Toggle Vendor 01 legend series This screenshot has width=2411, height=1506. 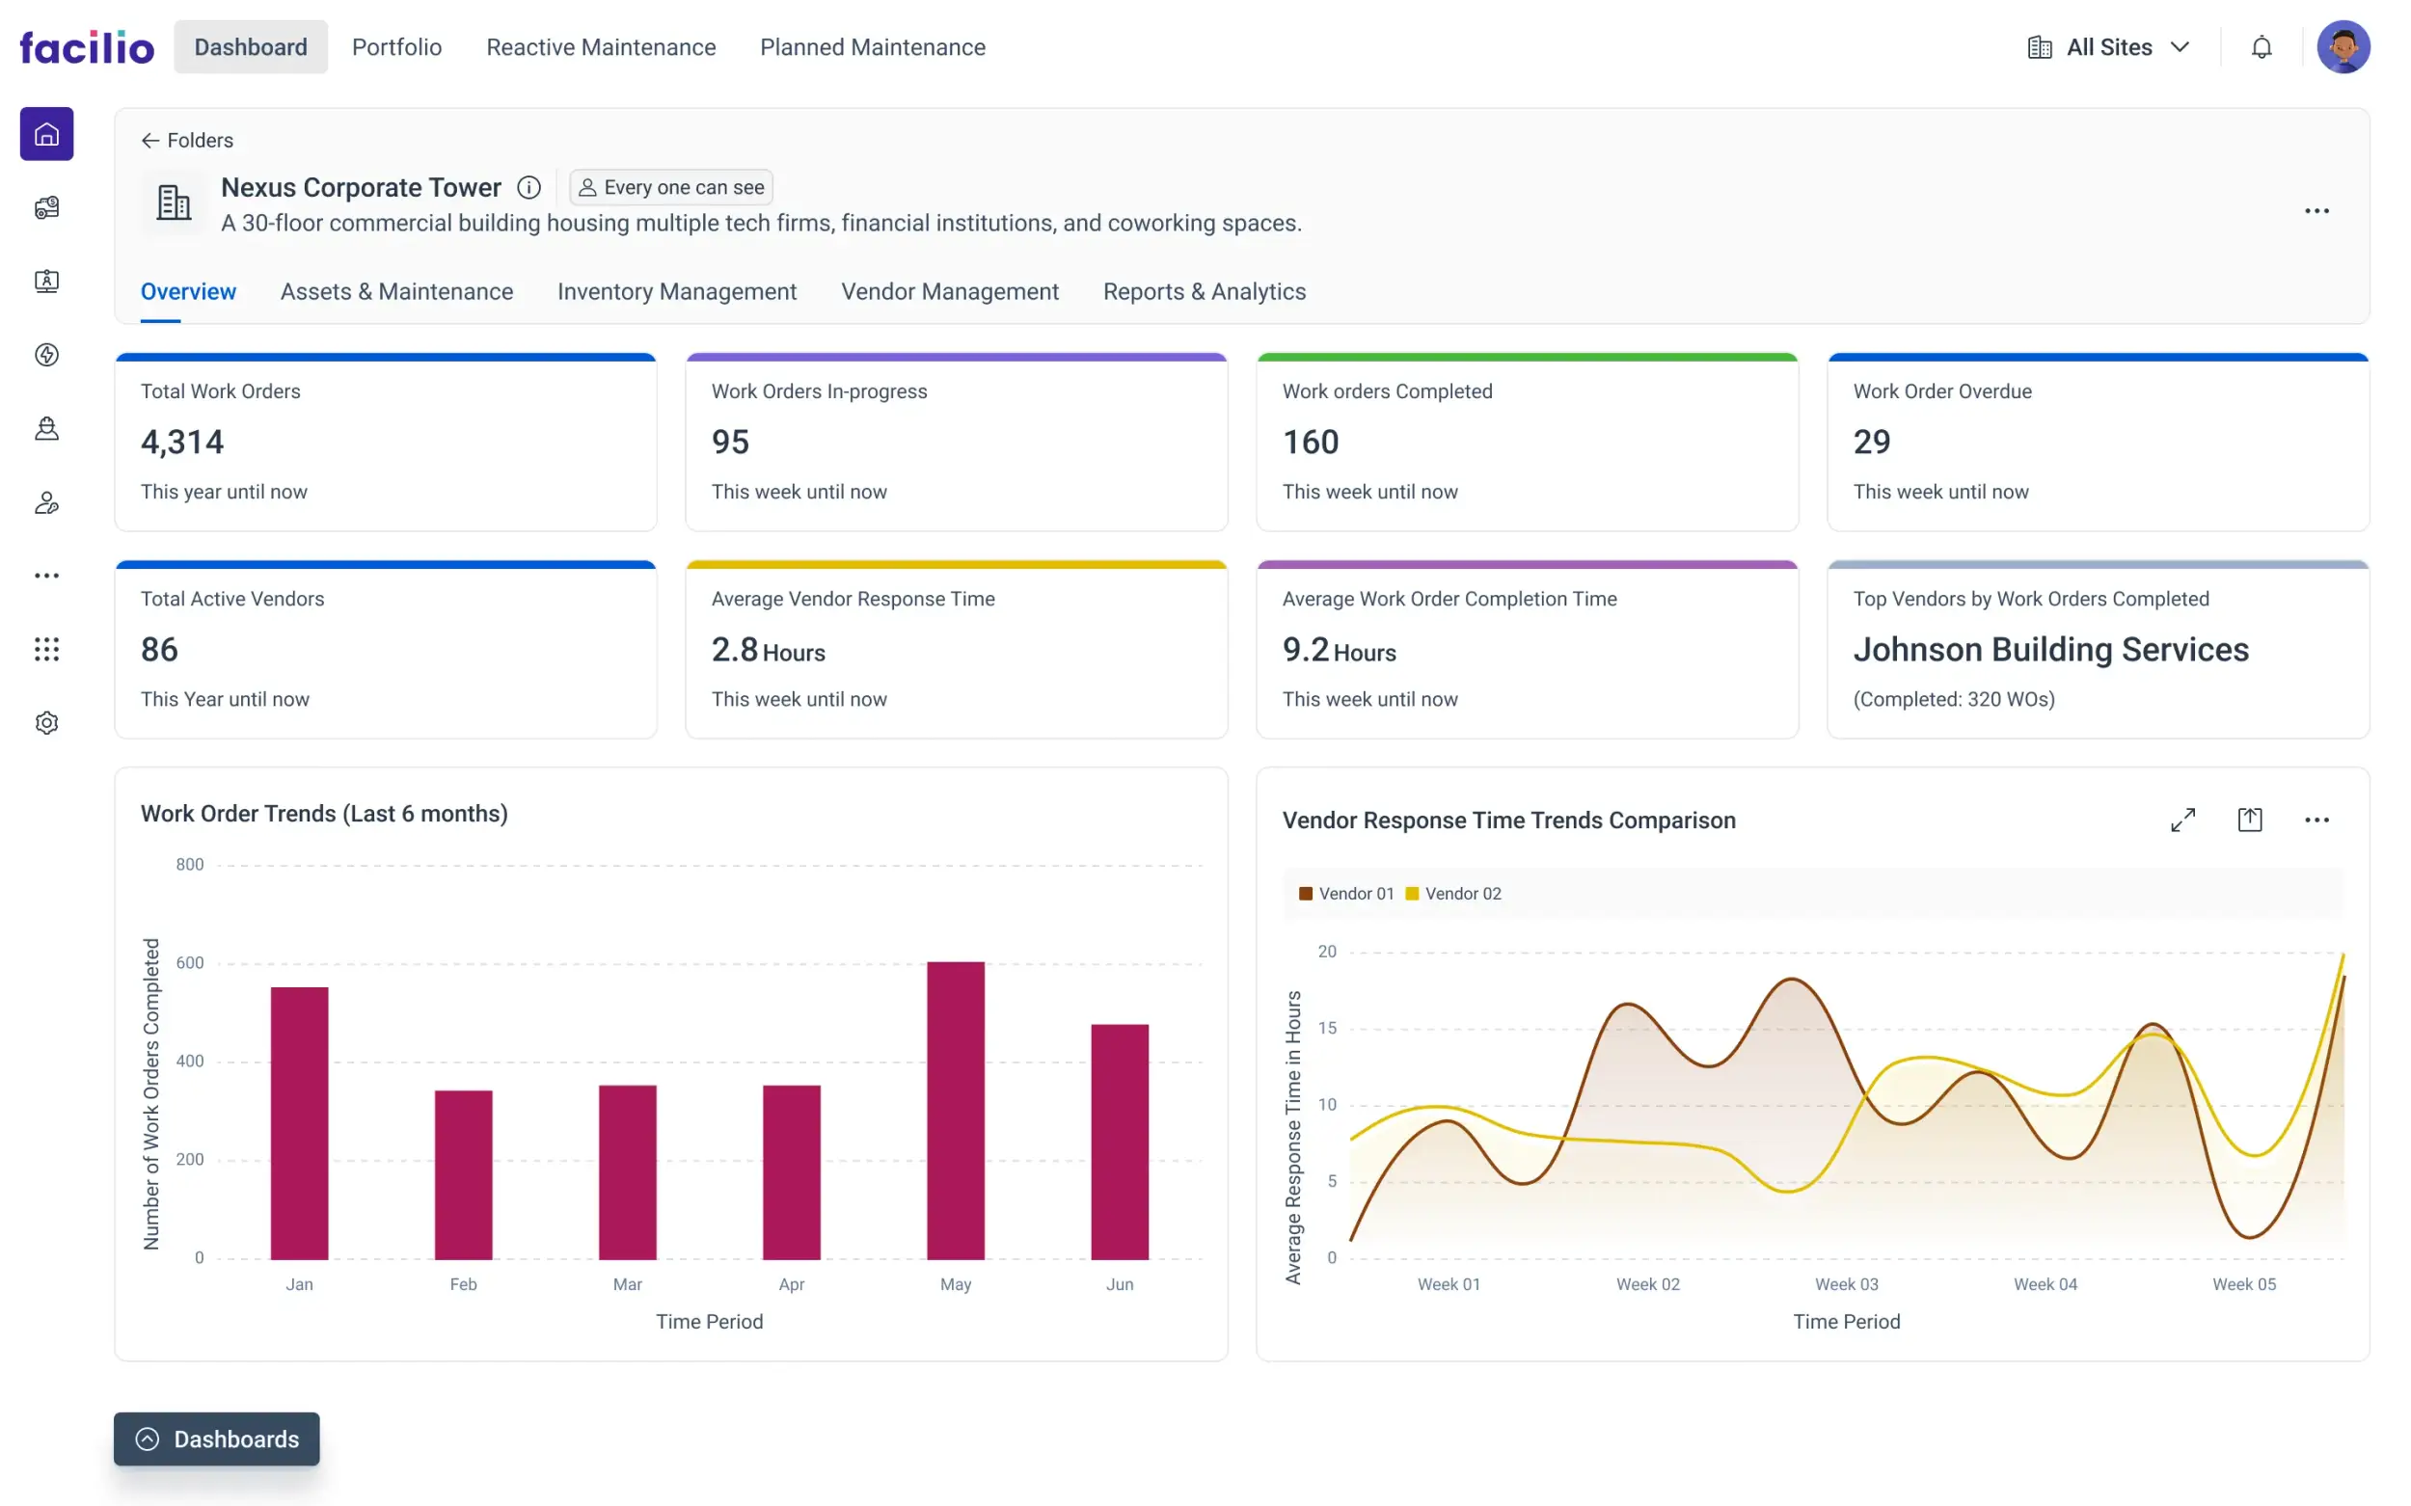coord(1346,894)
